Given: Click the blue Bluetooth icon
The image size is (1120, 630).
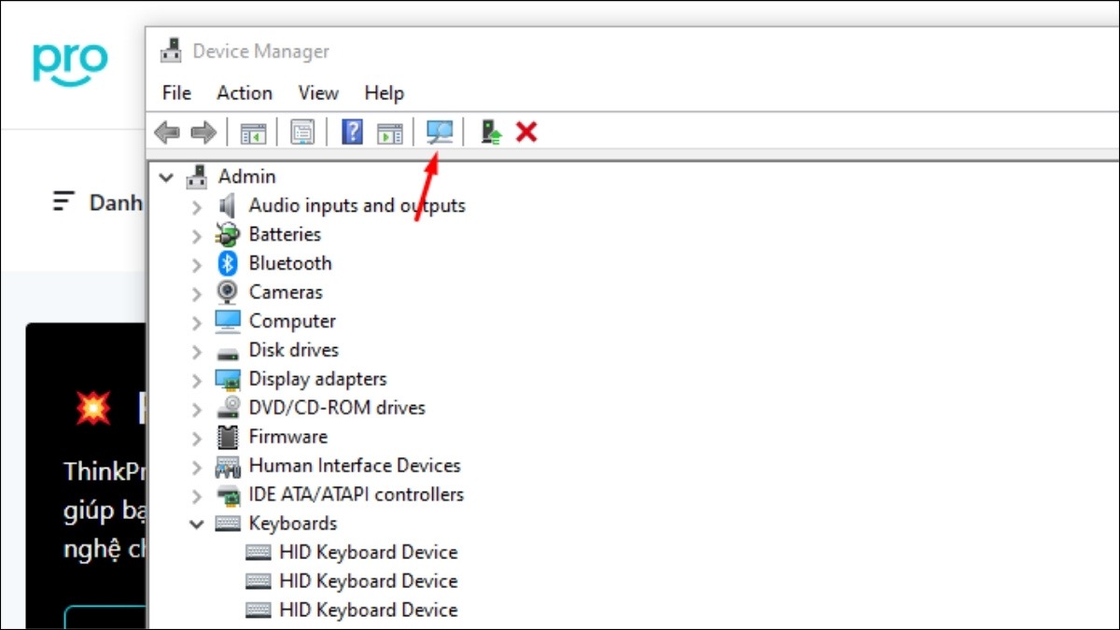Looking at the screenshot, I should pos(227,263).
